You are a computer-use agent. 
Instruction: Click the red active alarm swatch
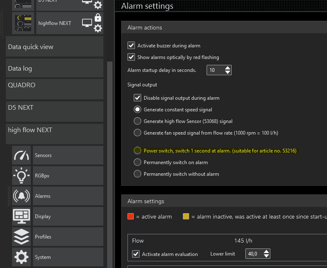[130, 216]
